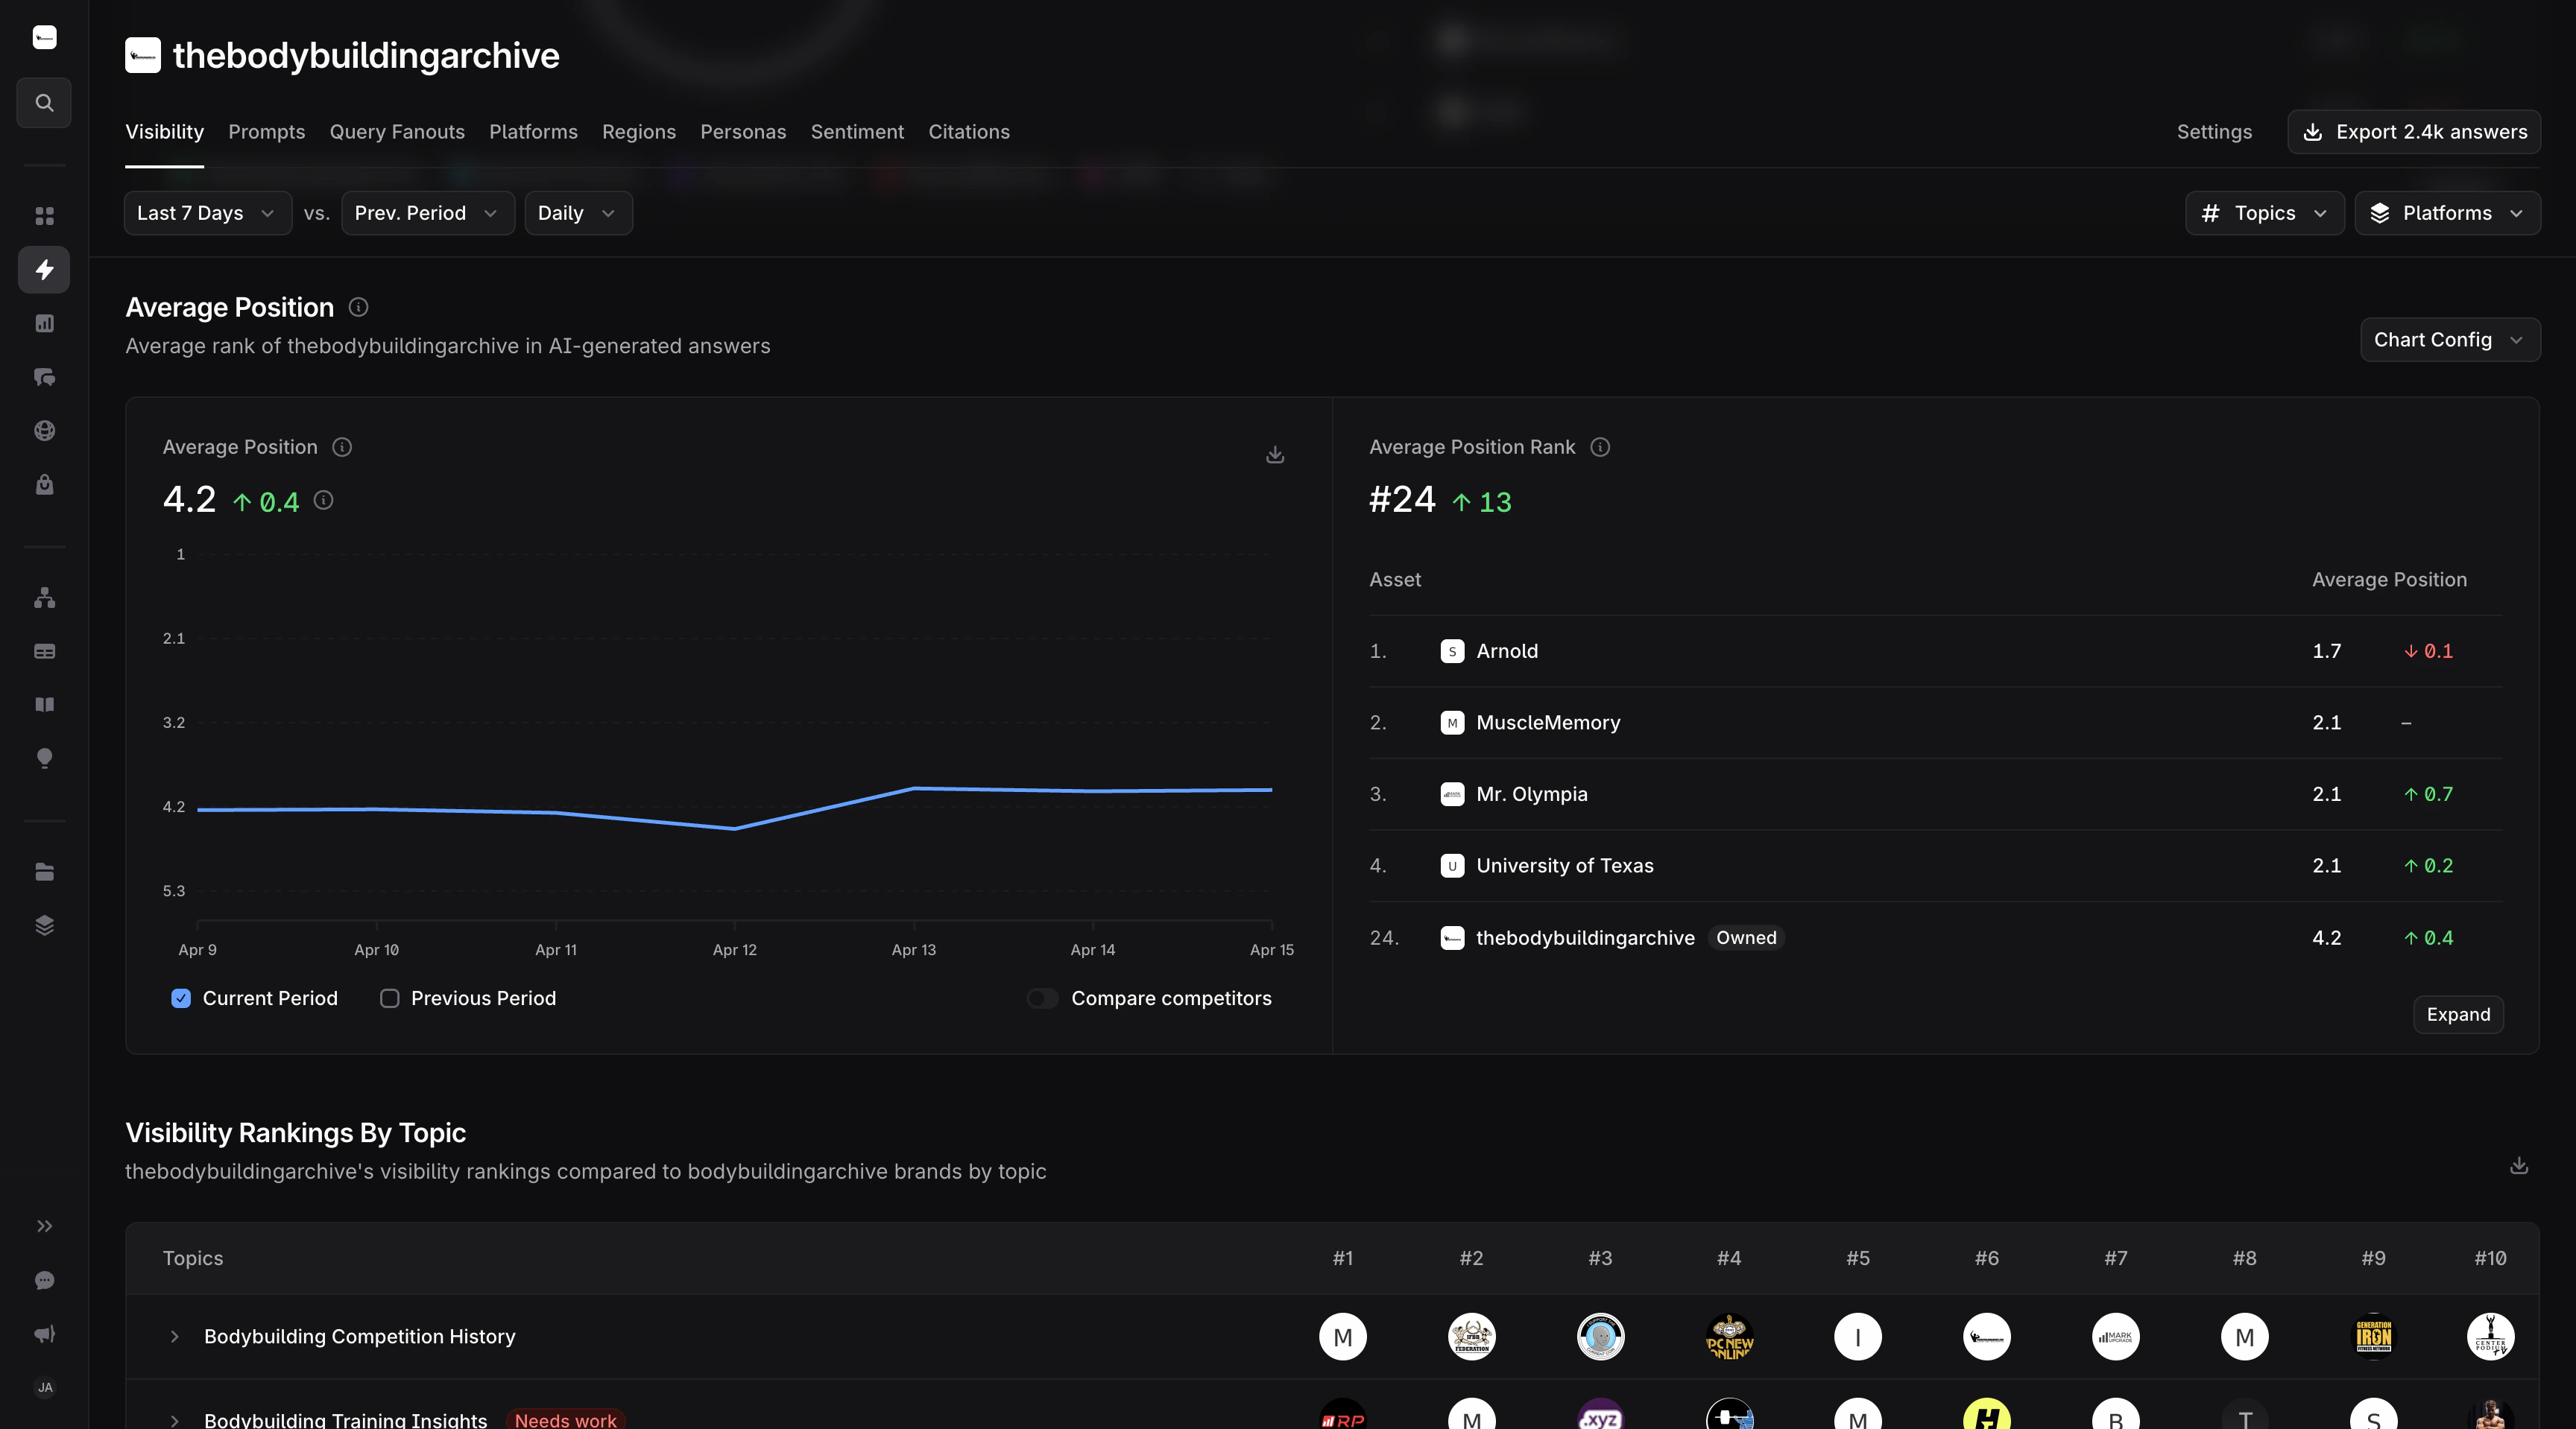Click the #9 IRGN logo for Competition History
The image size is (2576, 1429).
(2374, 1337)
